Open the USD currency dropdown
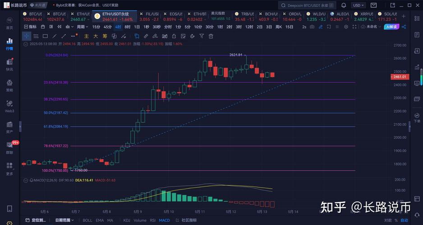 pos(358,5)
